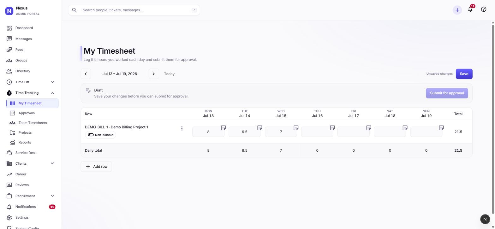Click the Career trending arrow icon
The width and height of the screenshot is (495, 229).
pos(9,174)
